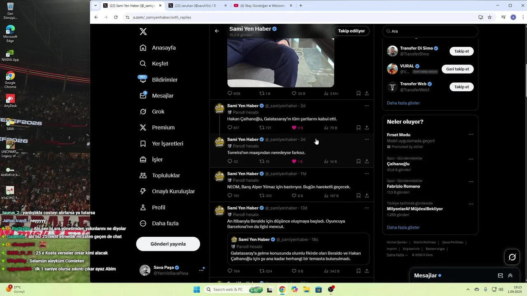Image resolution: width=527 pixels, height=296 pixels.
Task: Compose new message in Mesajlar drawer
Action: pos(500,276)
